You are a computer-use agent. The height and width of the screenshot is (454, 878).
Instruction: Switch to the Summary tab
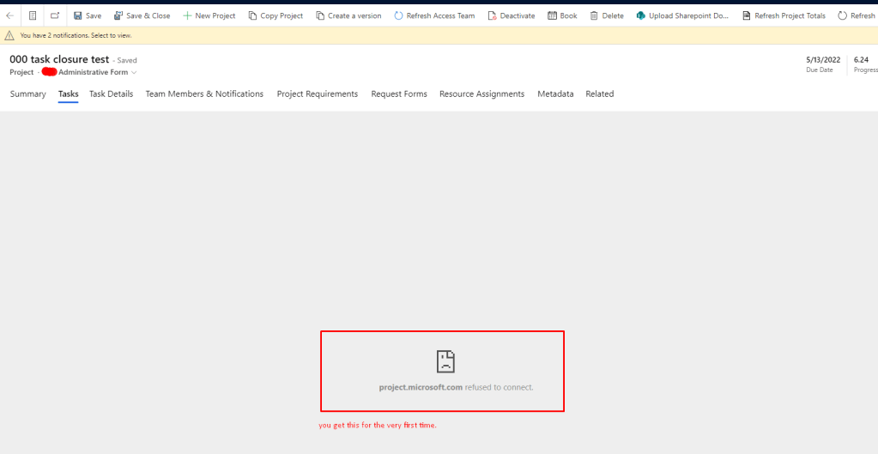27,94
